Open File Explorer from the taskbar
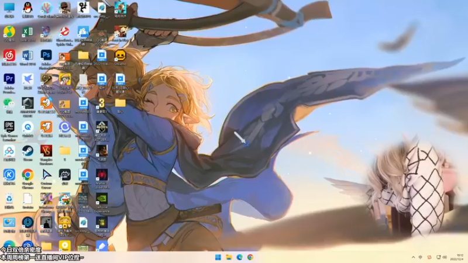Screen dimensions: 468x263 229,257
